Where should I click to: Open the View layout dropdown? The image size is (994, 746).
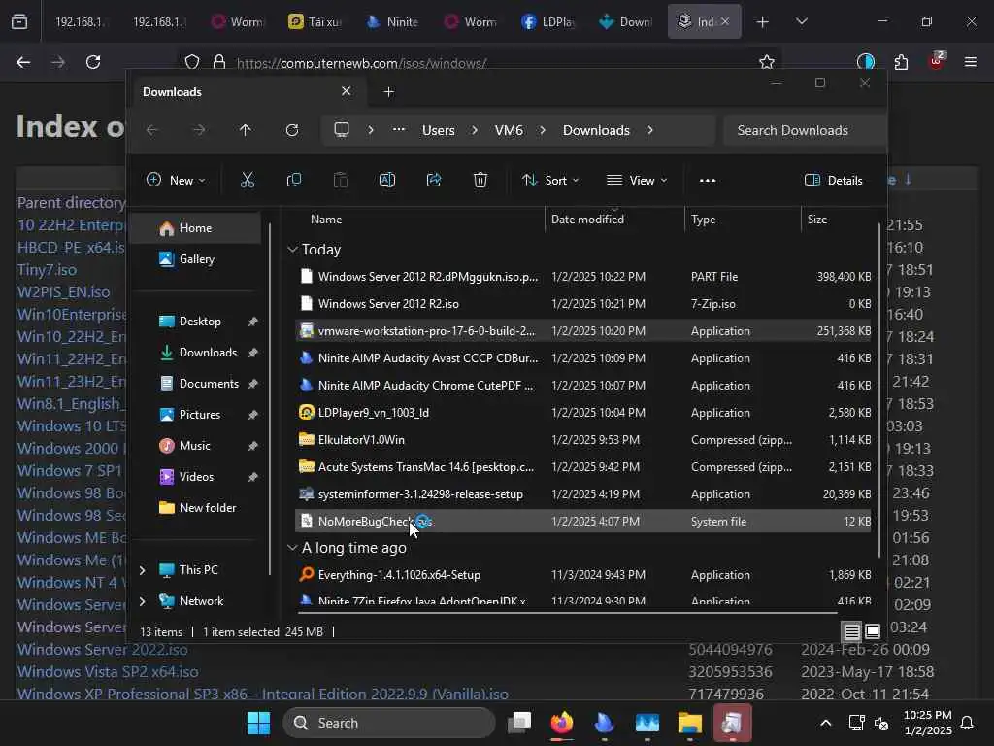(637, 180)
